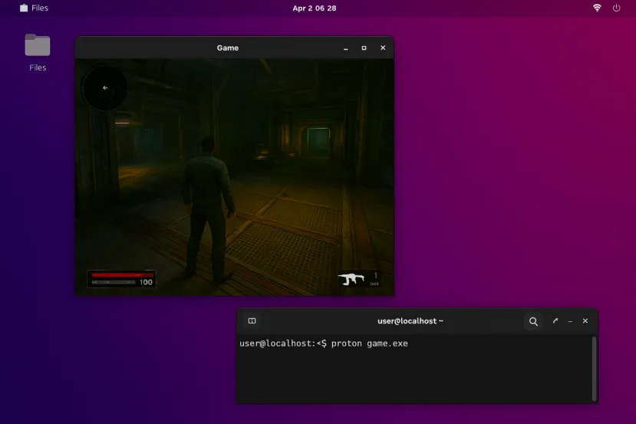The image size is (636, 424).
Task: Open the terminal search magnifier
Action: point(533,321)
